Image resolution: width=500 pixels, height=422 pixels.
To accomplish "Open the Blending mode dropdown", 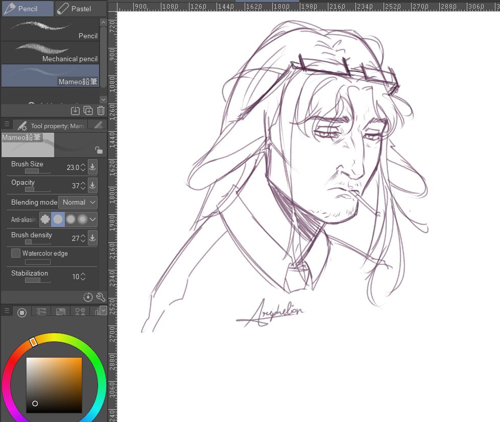I will tap(78, 202).
